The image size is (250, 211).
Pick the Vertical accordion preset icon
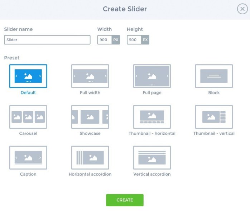pyautogui.click(x=152, y=158)
